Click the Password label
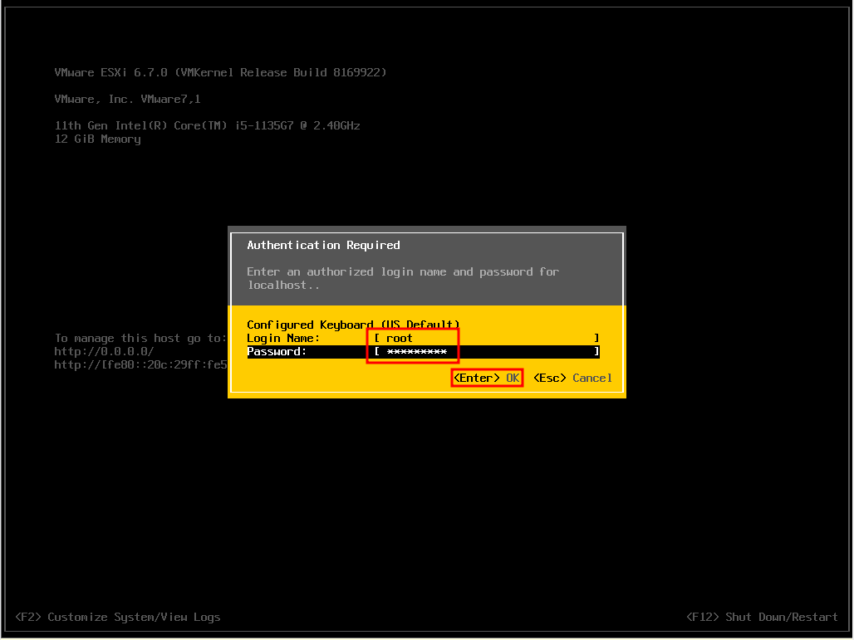The width and height of the screenshot is (854, 640). click(x=277, y=352)
